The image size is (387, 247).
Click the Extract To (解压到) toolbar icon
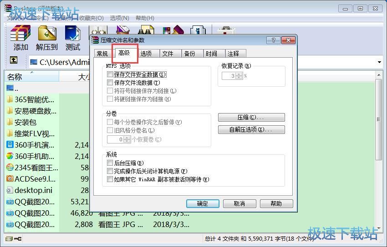tap(47, 38)
